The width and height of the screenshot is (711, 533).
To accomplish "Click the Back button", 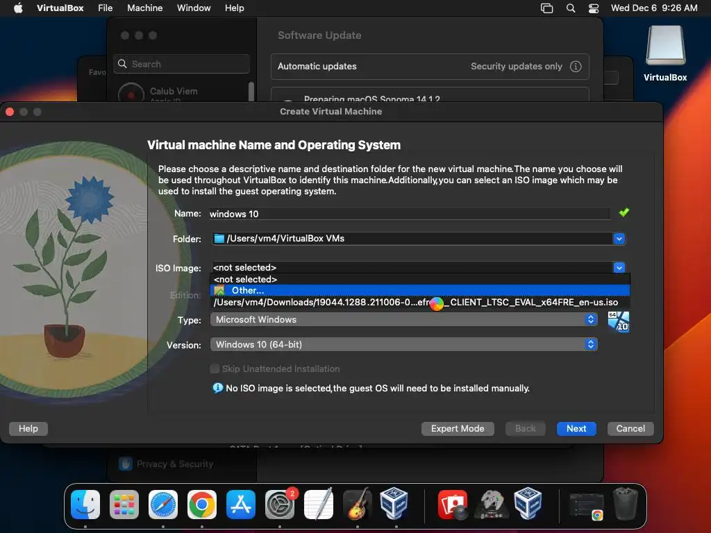I will coord(525,428).
